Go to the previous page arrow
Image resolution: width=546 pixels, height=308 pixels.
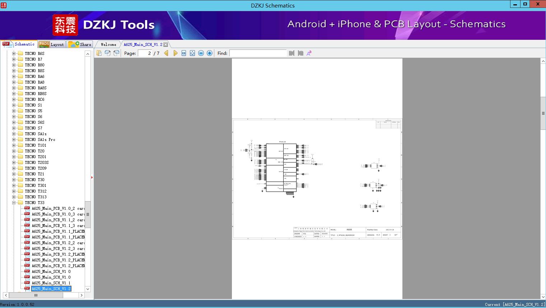[166, 53]
